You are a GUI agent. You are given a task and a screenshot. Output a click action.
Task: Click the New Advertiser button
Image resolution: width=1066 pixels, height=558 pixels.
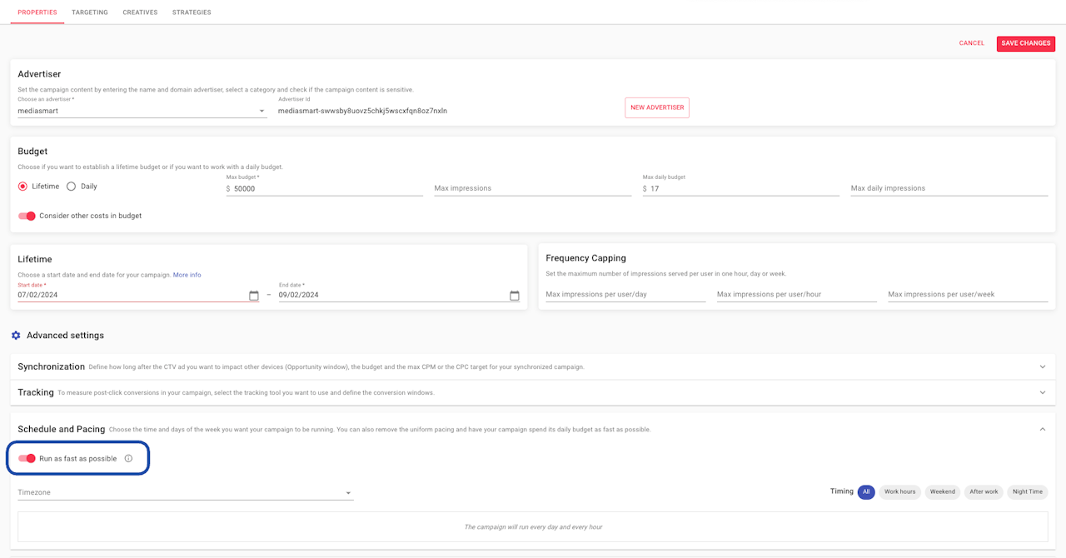[657, 107]
